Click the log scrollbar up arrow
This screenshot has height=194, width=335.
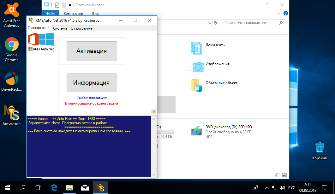pos(153,119)
